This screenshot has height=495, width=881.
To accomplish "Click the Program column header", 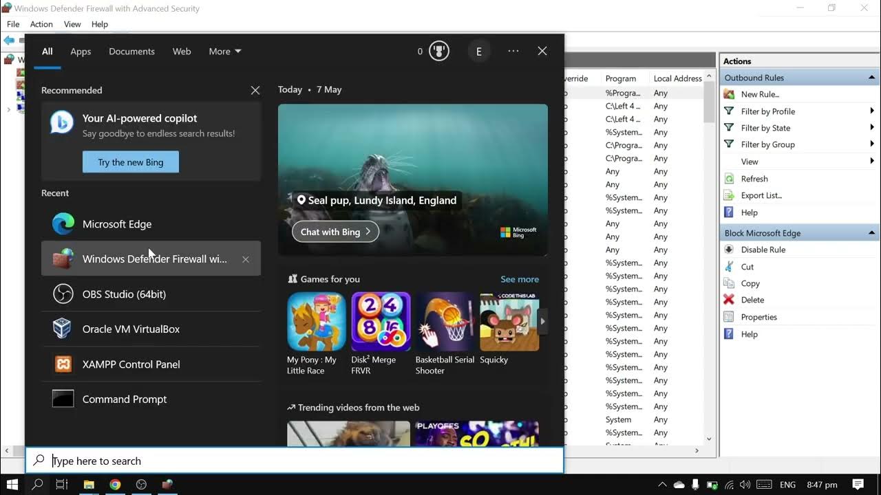I will coord(621,78).
